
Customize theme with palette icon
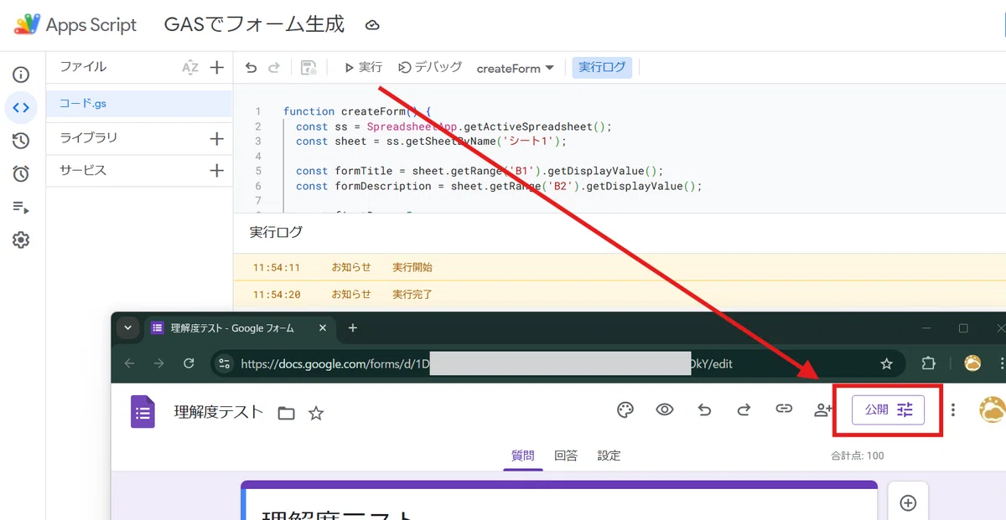(x=625, y=409)
